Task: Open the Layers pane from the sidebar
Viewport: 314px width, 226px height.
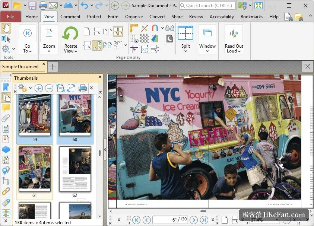Action: click(6, 149)
